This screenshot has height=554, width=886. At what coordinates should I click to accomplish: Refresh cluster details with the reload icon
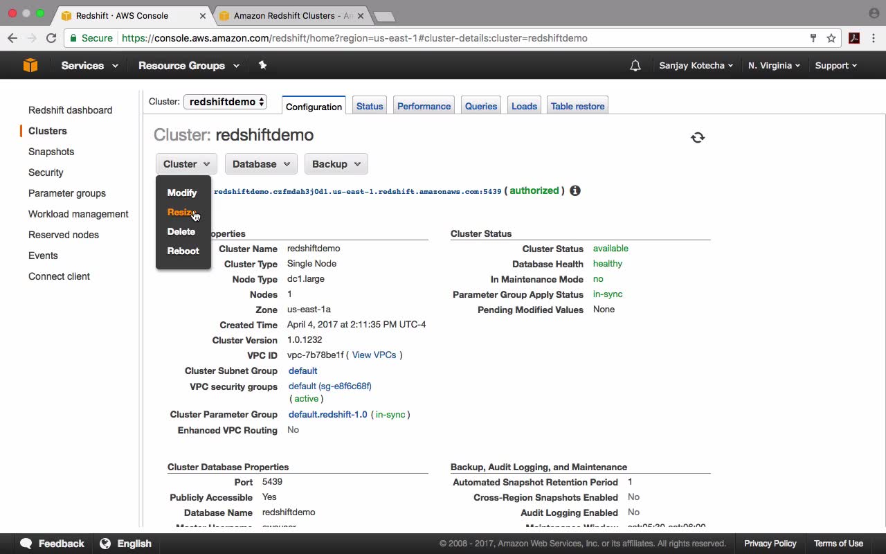coord(698,138)
